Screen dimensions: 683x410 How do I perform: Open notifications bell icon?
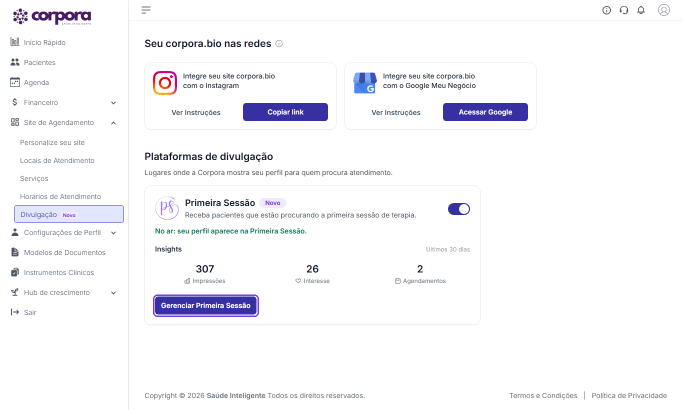point(641,10)
